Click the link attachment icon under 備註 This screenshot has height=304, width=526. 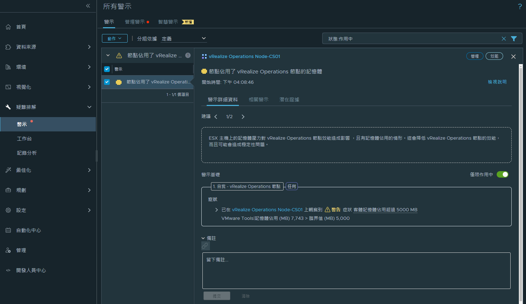pyautogui.click(x=205, y=246)
